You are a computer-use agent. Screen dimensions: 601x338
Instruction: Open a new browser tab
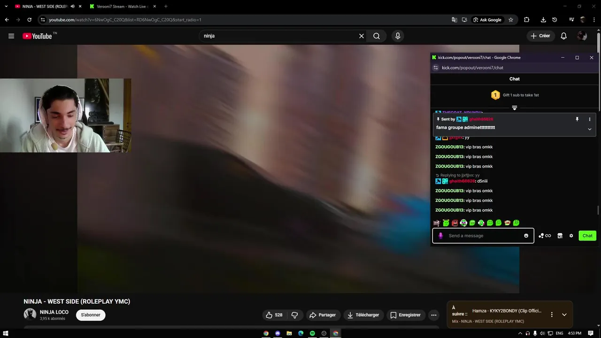click(166, 6)
